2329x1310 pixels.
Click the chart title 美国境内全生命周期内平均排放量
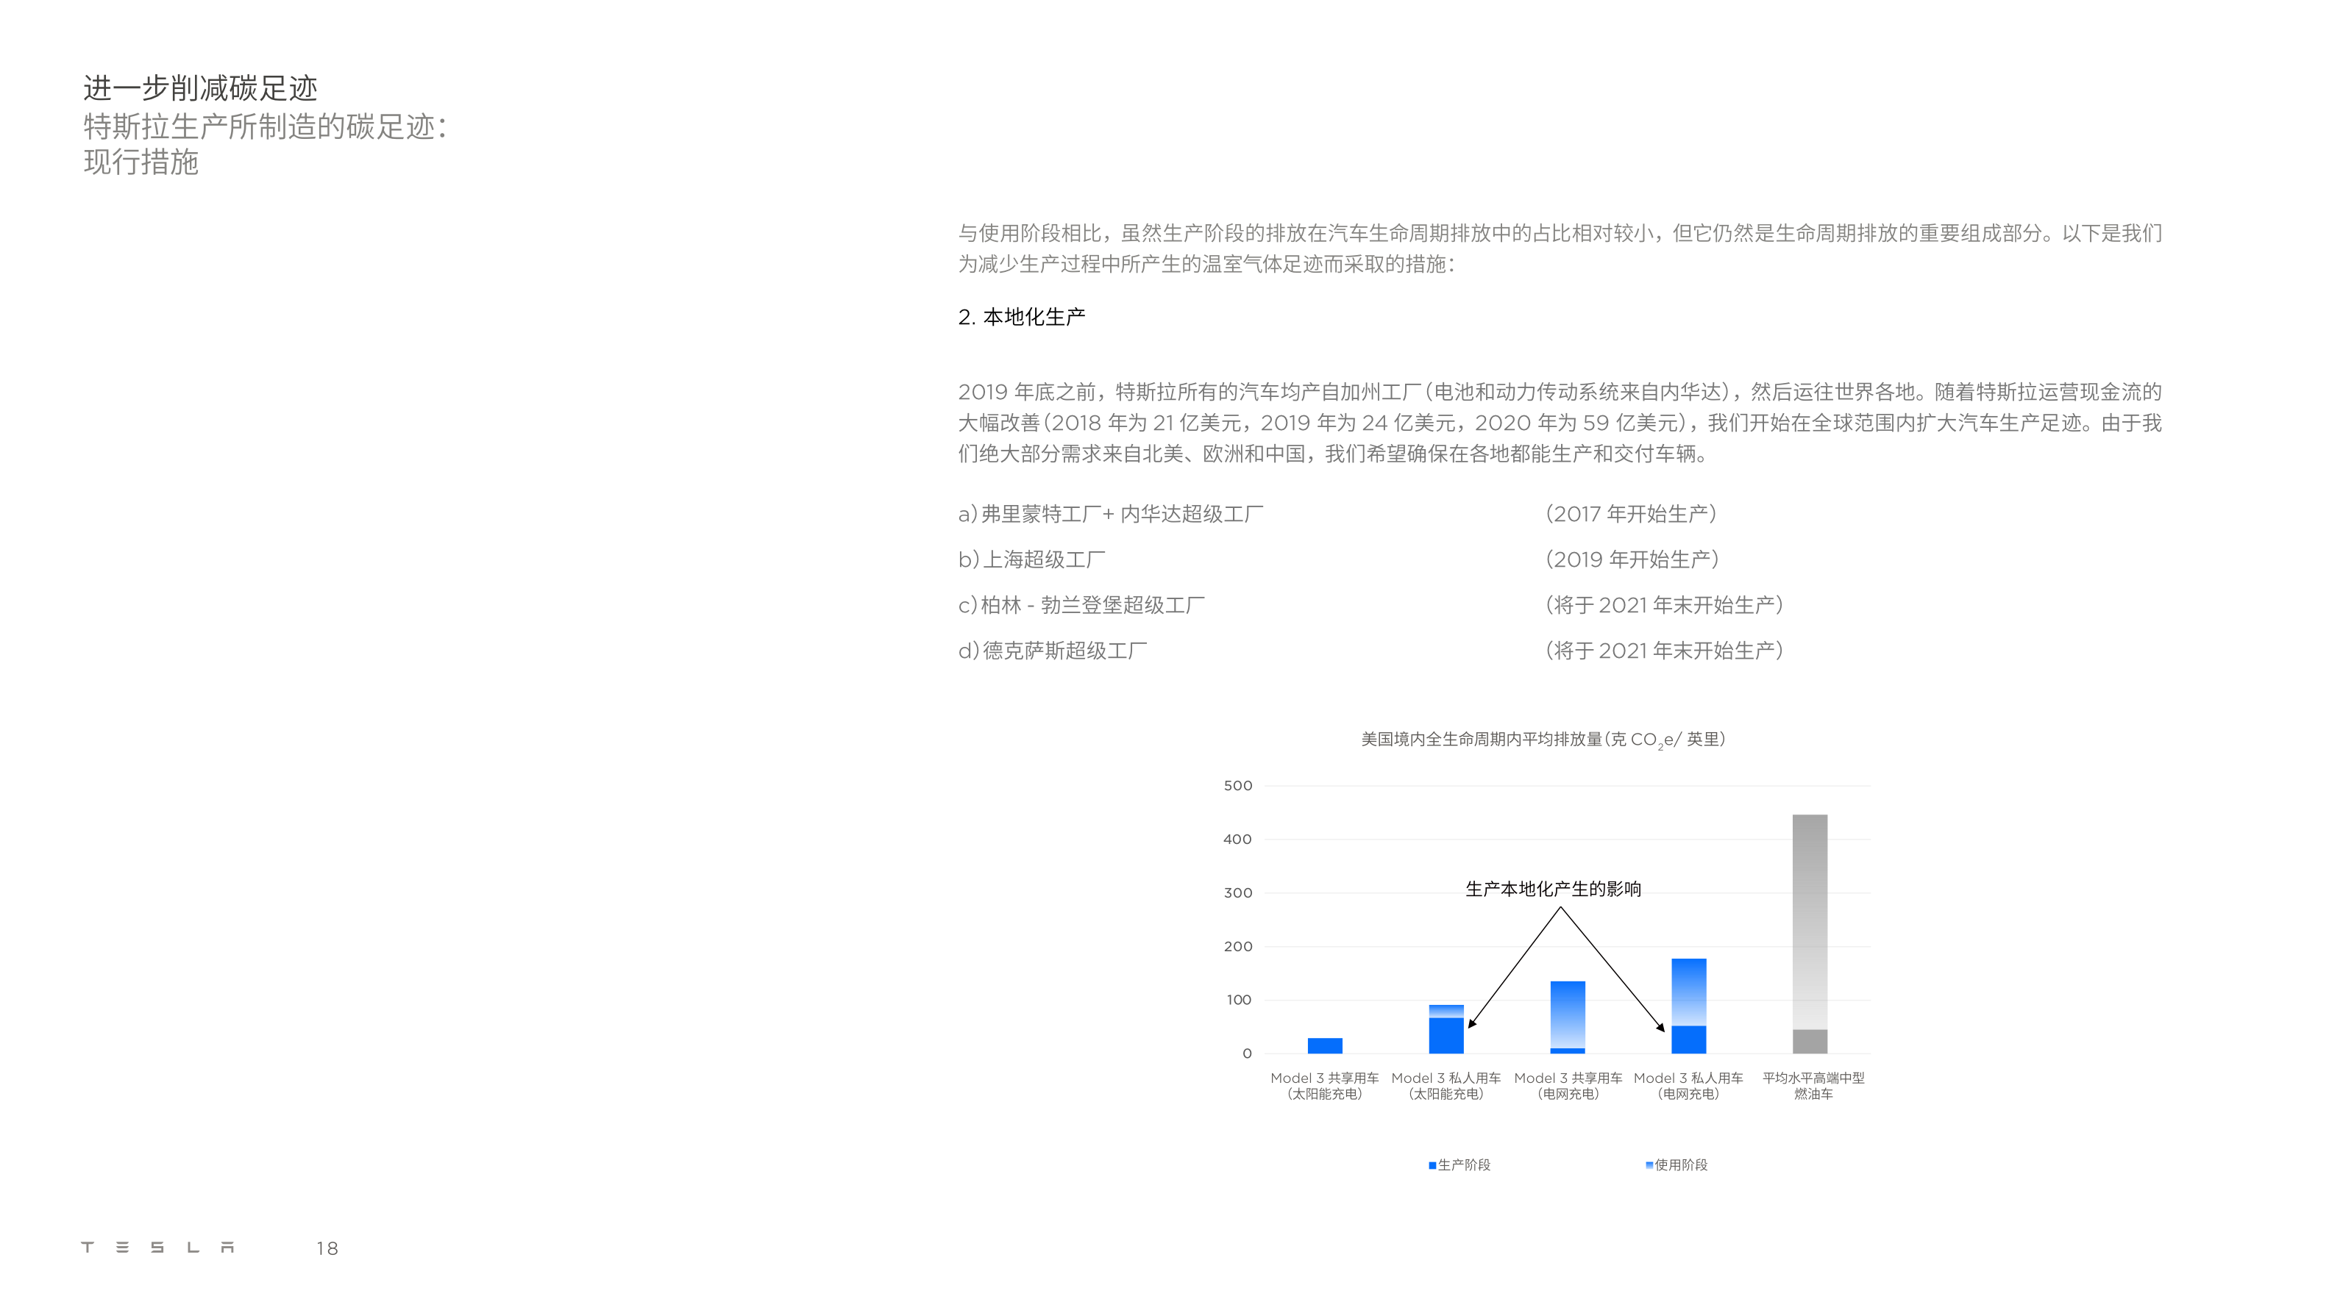(x=1543, y=739)
